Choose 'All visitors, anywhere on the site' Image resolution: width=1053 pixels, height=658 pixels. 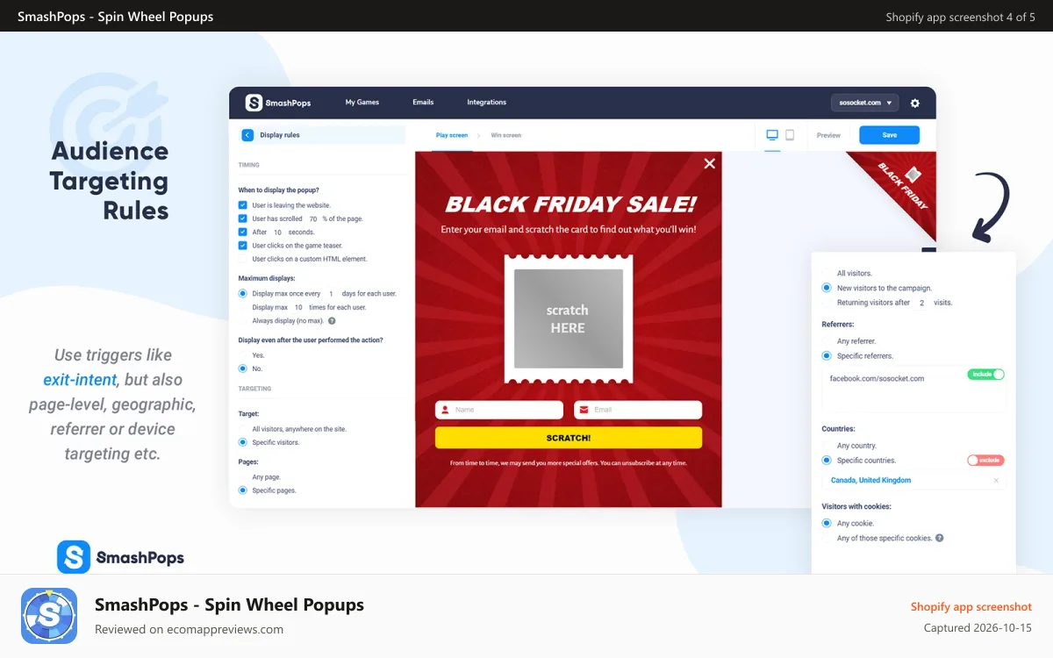[x=243, y=429]
